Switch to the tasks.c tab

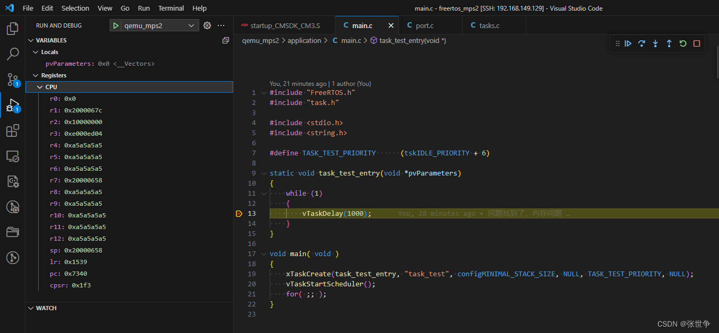coord(494,25)
